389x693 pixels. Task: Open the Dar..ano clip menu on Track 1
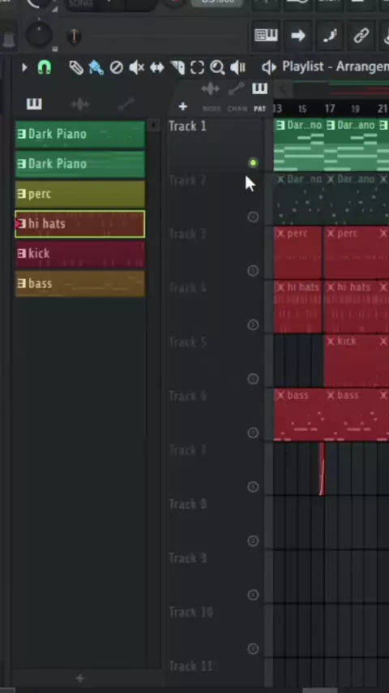click(331, 126)
